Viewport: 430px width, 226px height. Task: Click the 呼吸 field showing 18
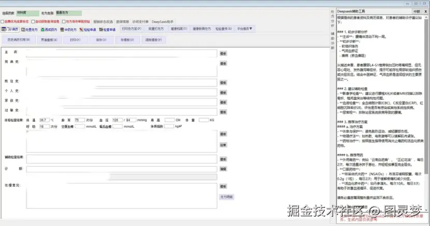[x=44, y=126]
